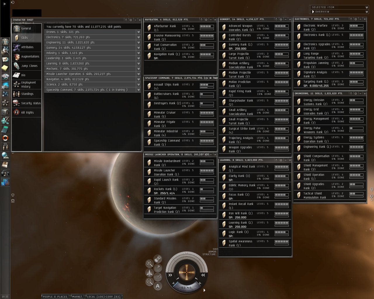
Task: Zoom in with the magnifier plus button
Action: pos(149,263)
